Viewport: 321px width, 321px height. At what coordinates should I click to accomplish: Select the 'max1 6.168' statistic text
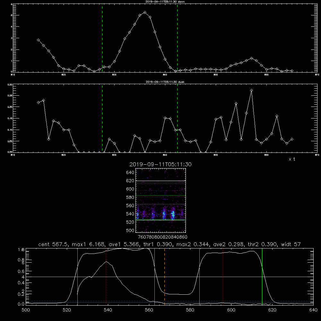click(x=88, y=244)
